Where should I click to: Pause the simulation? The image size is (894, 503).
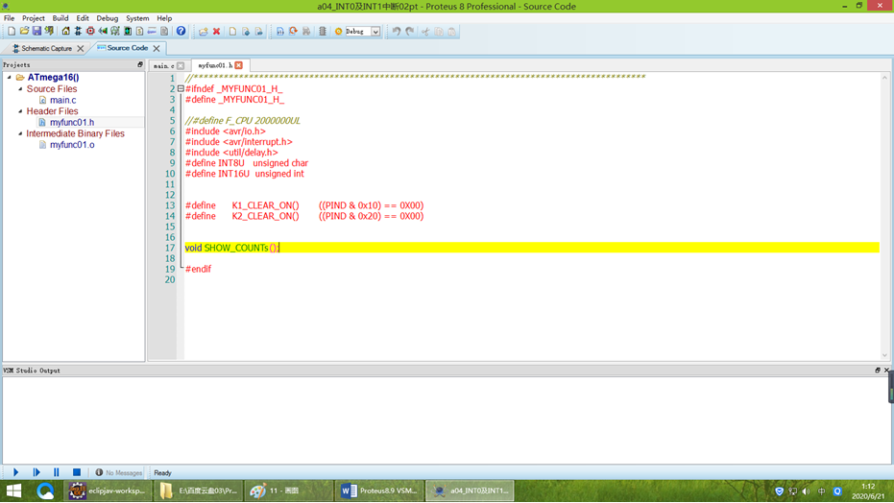click(56, 472)
